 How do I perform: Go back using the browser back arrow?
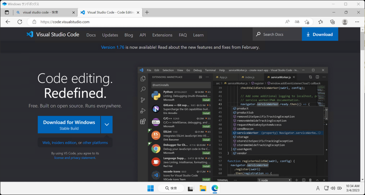(x=8, y=22)
